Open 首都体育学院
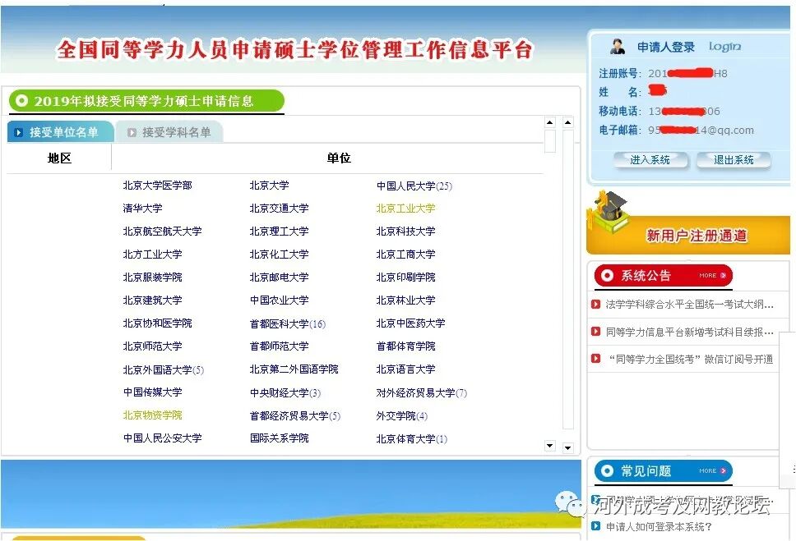 point(405,346)
